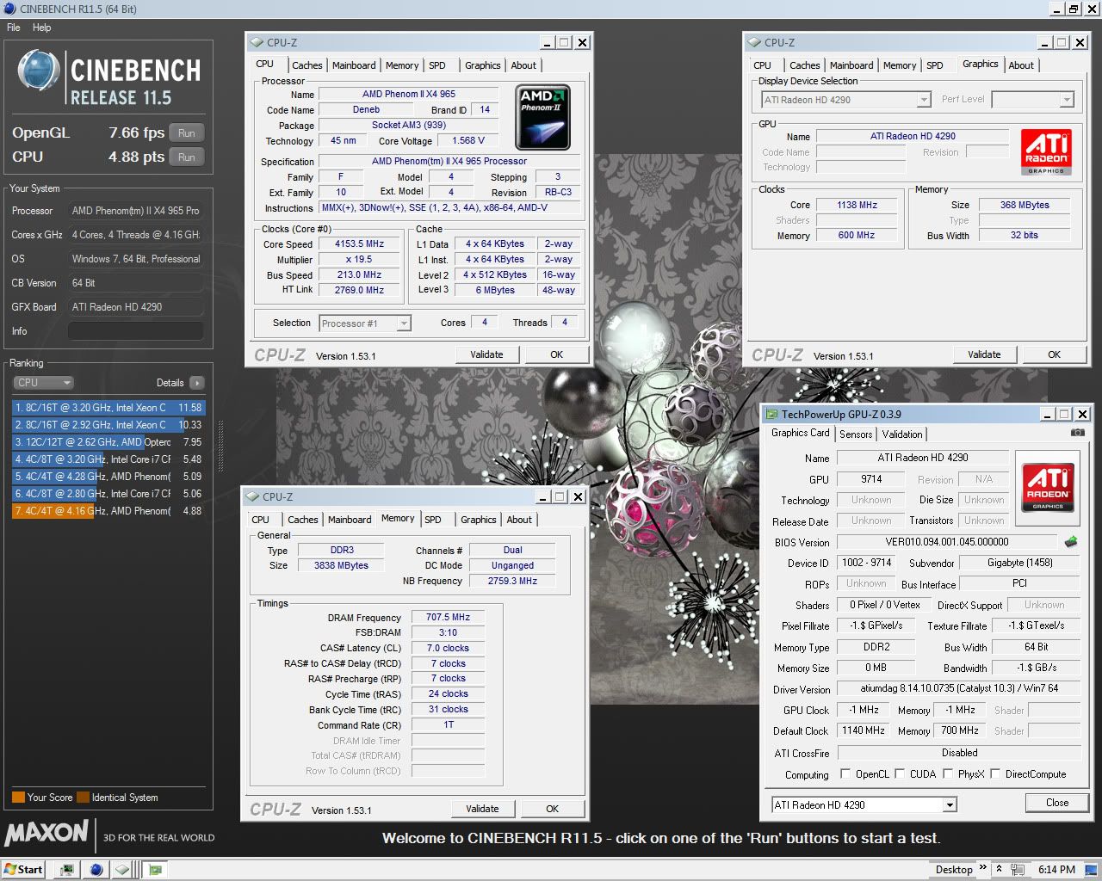The image size is (1102, 881).
Task: Tick the CUDA checkbox
Action: coord(900,774)
